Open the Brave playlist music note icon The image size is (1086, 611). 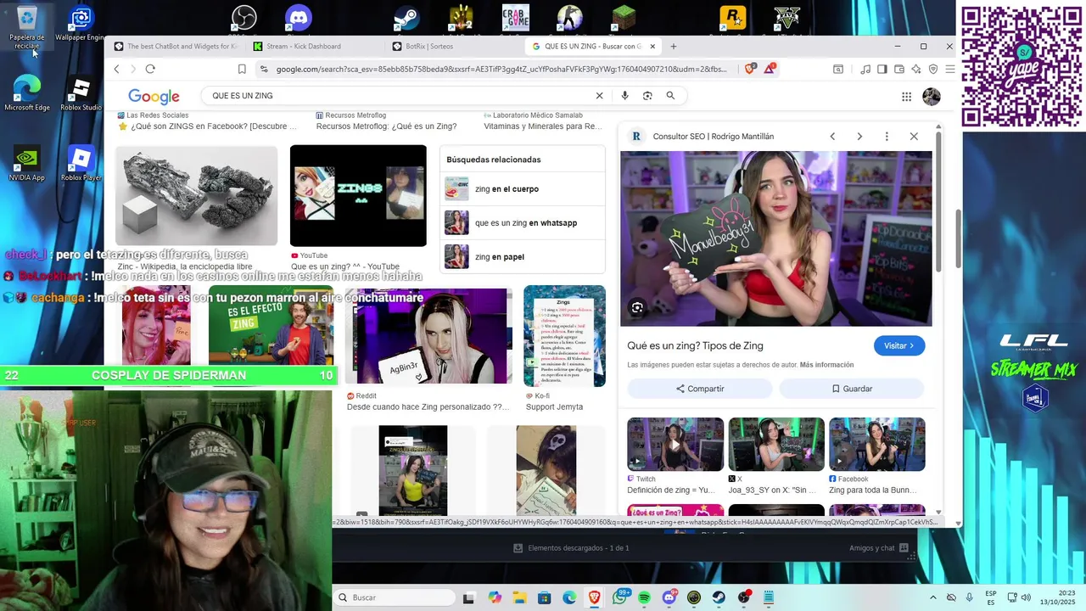(x=865, y=69)
